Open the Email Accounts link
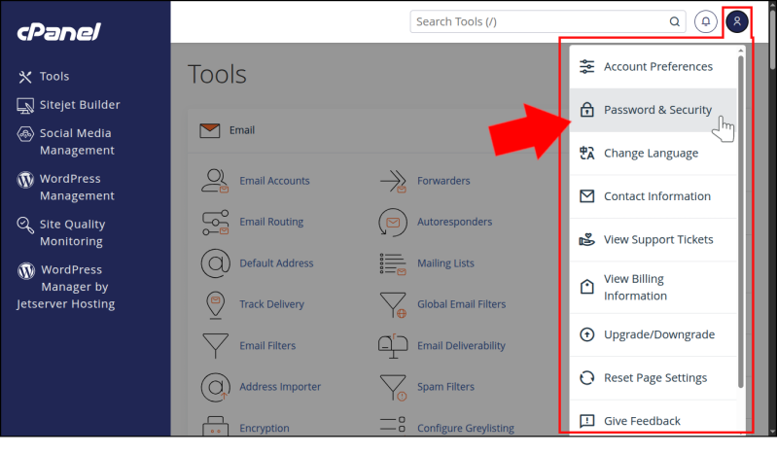The image size is (777, 454). pos(274,181)
